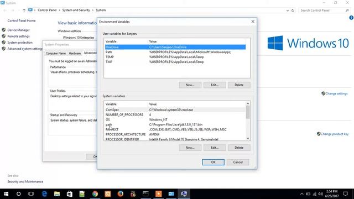Screen dimensions: 354x199
Task: Click the taskbar clock showing 2:54 PM
Action: coord(332,194)
